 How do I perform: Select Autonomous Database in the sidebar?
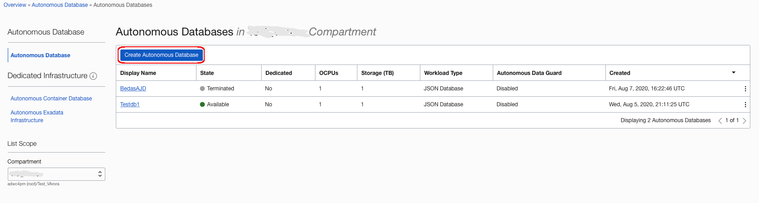point(41,55)
